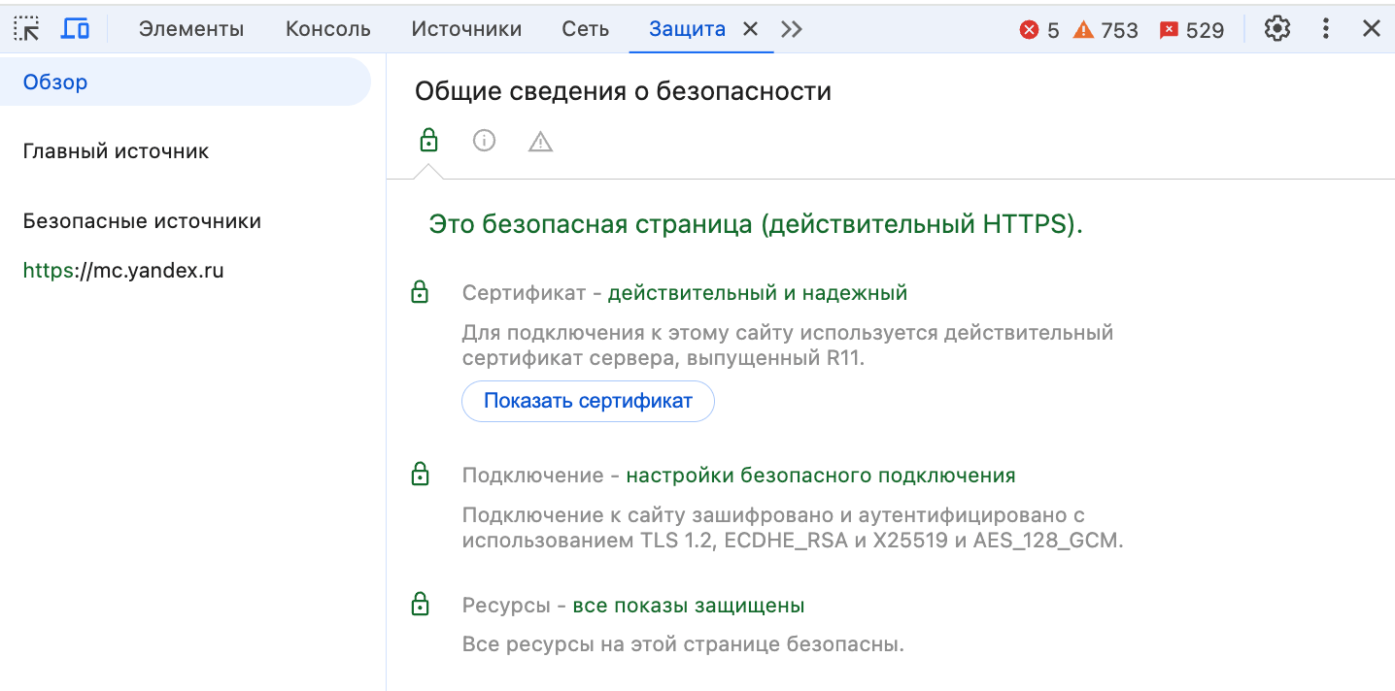The width and height of the screenshot is (1395, 691).
Task: Click Источники panel label
Action: pyautogui.click(x=466, y=29)
